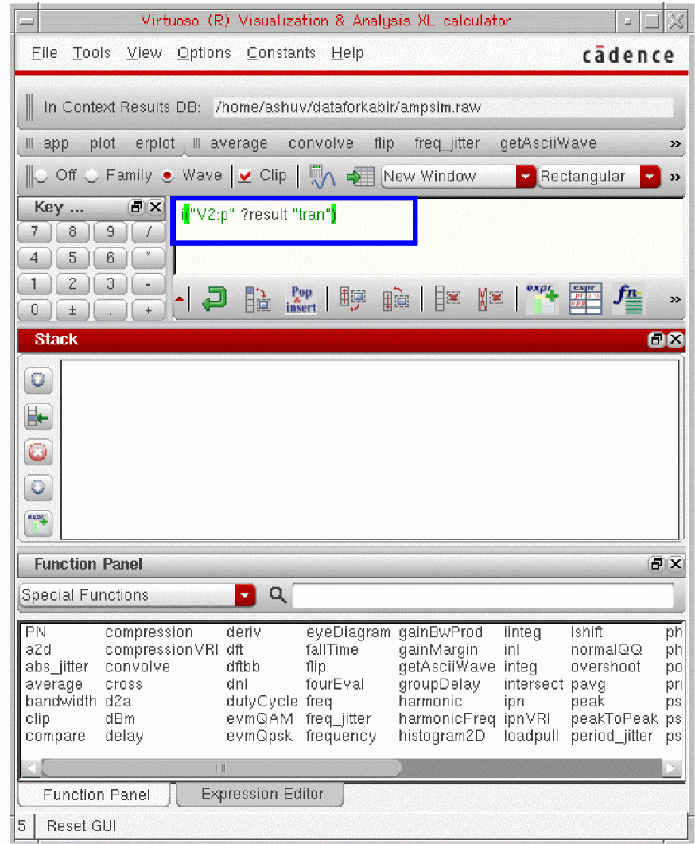Click the plot waveform icon beside Clip
Image resolution: width=695 pixels, height=844 pixels.
pos(322,176)
